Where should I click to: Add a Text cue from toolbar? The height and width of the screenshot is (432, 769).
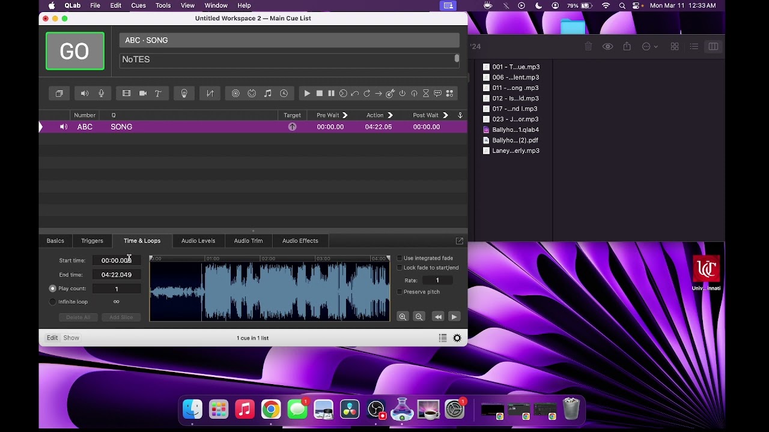tap(158, 94)
